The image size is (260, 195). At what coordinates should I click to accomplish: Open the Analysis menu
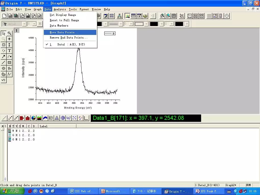coord(60,9)
